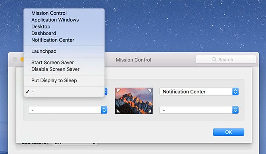Select Dashboard menu option
The image size is (266, 154).
point(64,33)
